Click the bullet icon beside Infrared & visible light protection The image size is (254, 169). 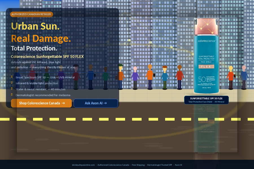[x=12, y=83]
